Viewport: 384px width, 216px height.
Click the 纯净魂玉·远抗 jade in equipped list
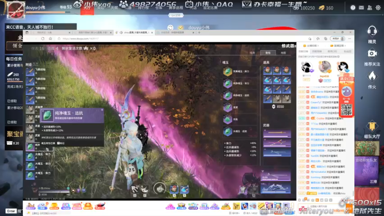(240, 95)
